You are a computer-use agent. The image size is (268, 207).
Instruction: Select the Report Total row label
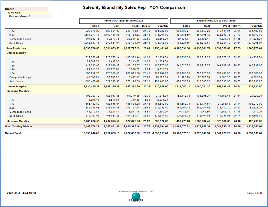click(13, 133)
